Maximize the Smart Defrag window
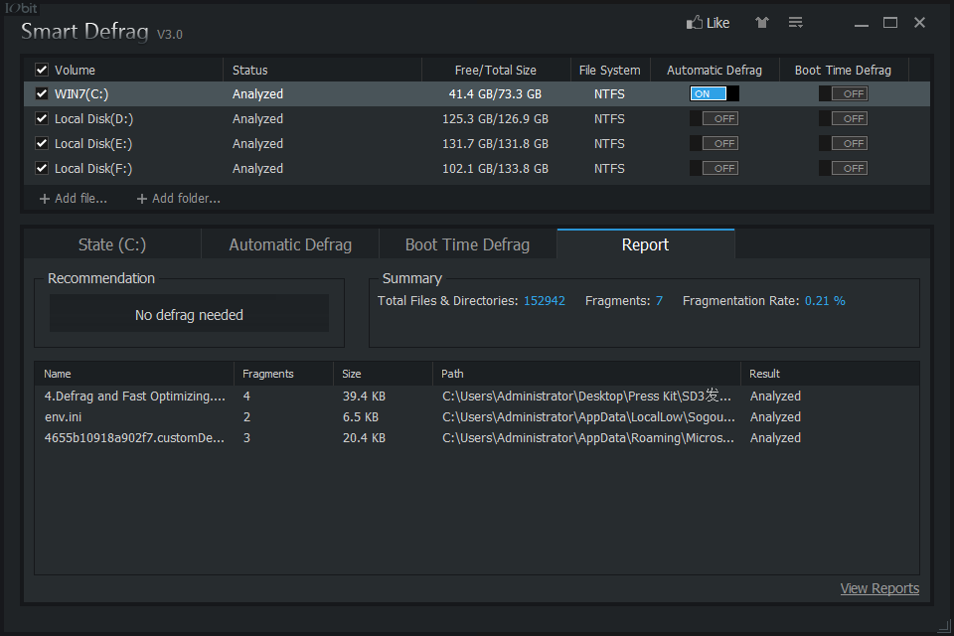Image resolution: width=954 pixels, height=636 pixels. pos(890,23)
